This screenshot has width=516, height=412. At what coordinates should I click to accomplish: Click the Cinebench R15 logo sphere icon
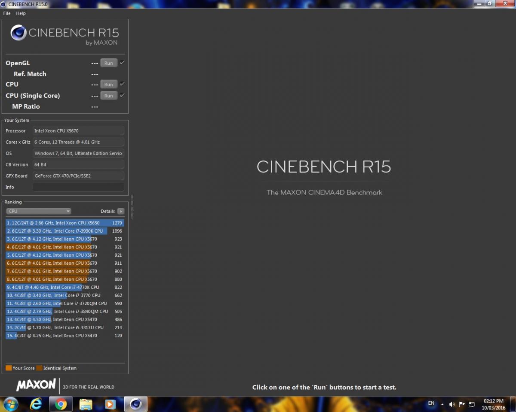pos(18,33)
